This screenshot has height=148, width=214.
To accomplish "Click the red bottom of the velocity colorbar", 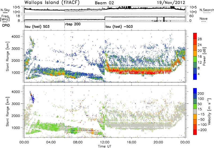I will pos(195,132).
